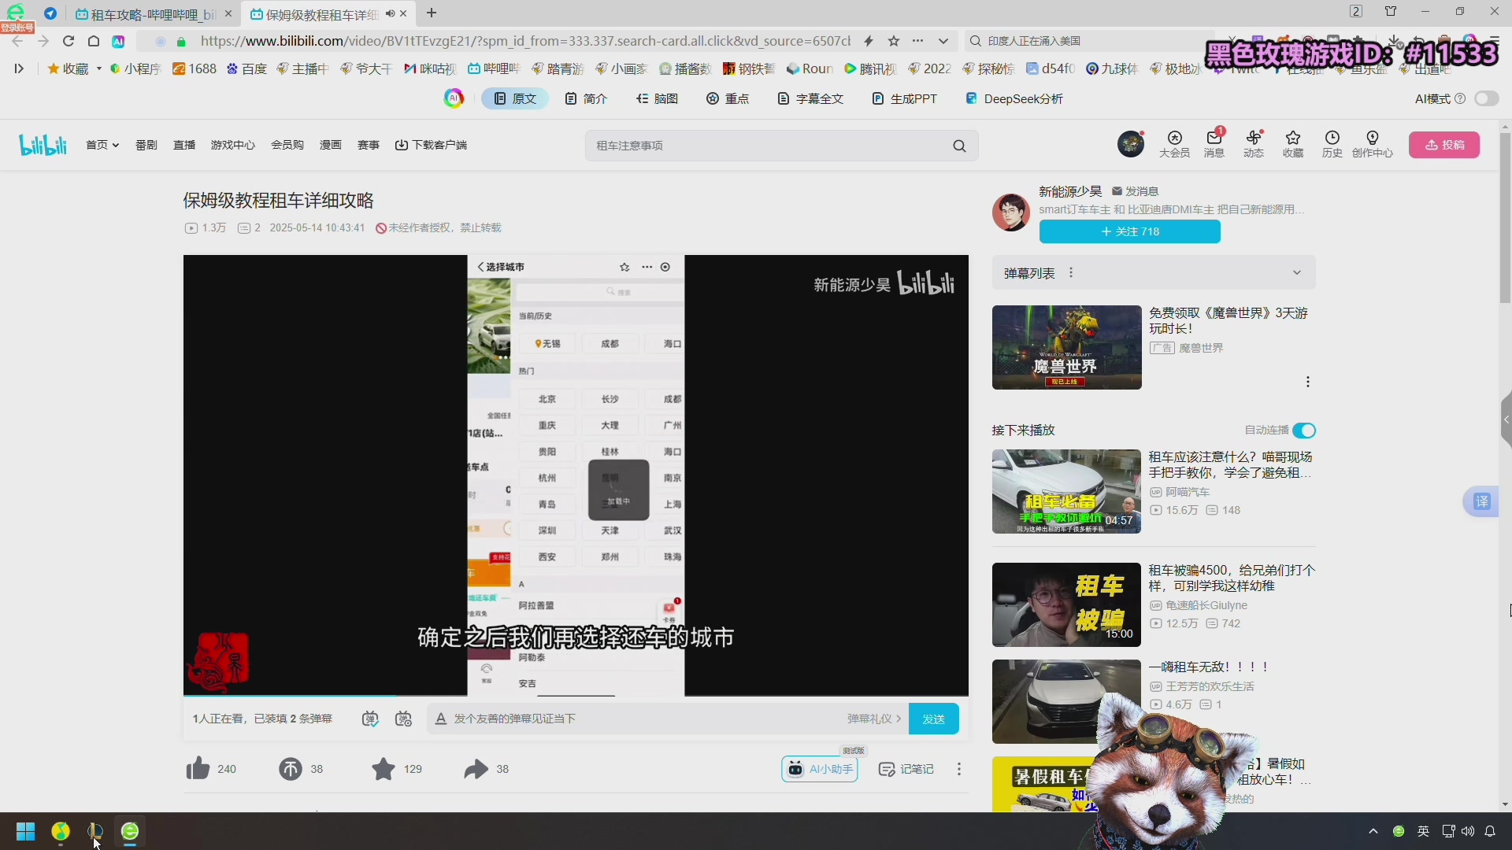Open the 脑图 mind map tool
This screenshot has width=1512, height=850.
[658, 98]
